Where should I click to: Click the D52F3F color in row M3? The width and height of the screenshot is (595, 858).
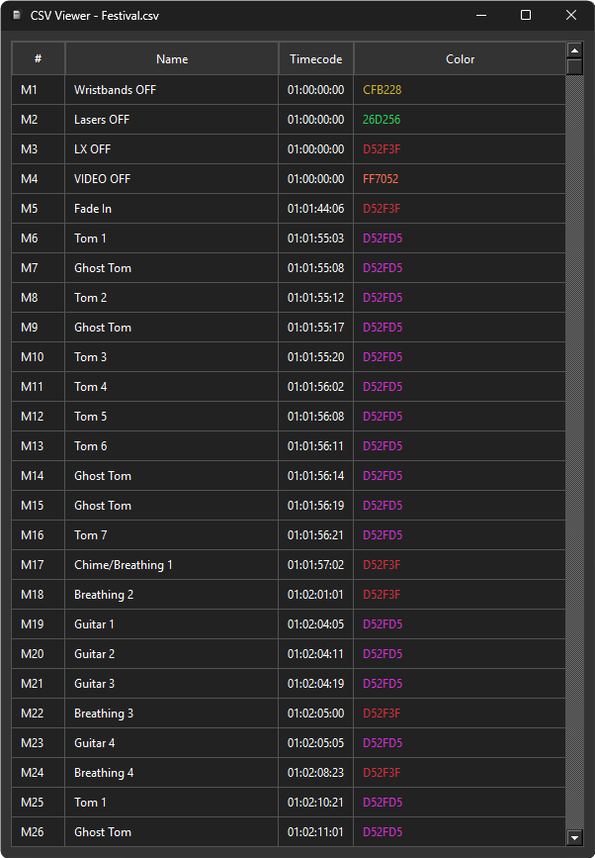tap(382, 148)
